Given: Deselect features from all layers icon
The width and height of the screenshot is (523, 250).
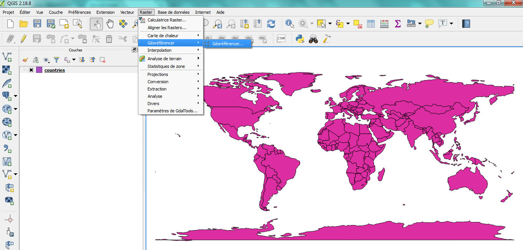Looking at the screenshot, I should (357, 24).
